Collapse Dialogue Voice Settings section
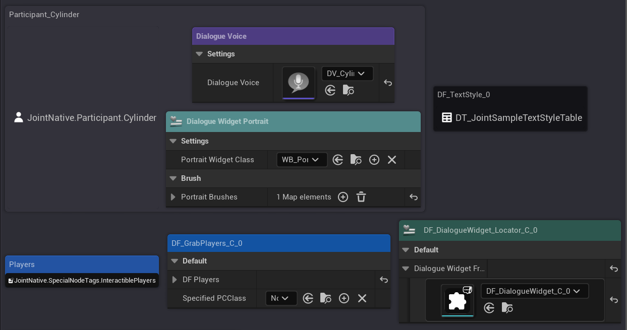 pos(199,54)
